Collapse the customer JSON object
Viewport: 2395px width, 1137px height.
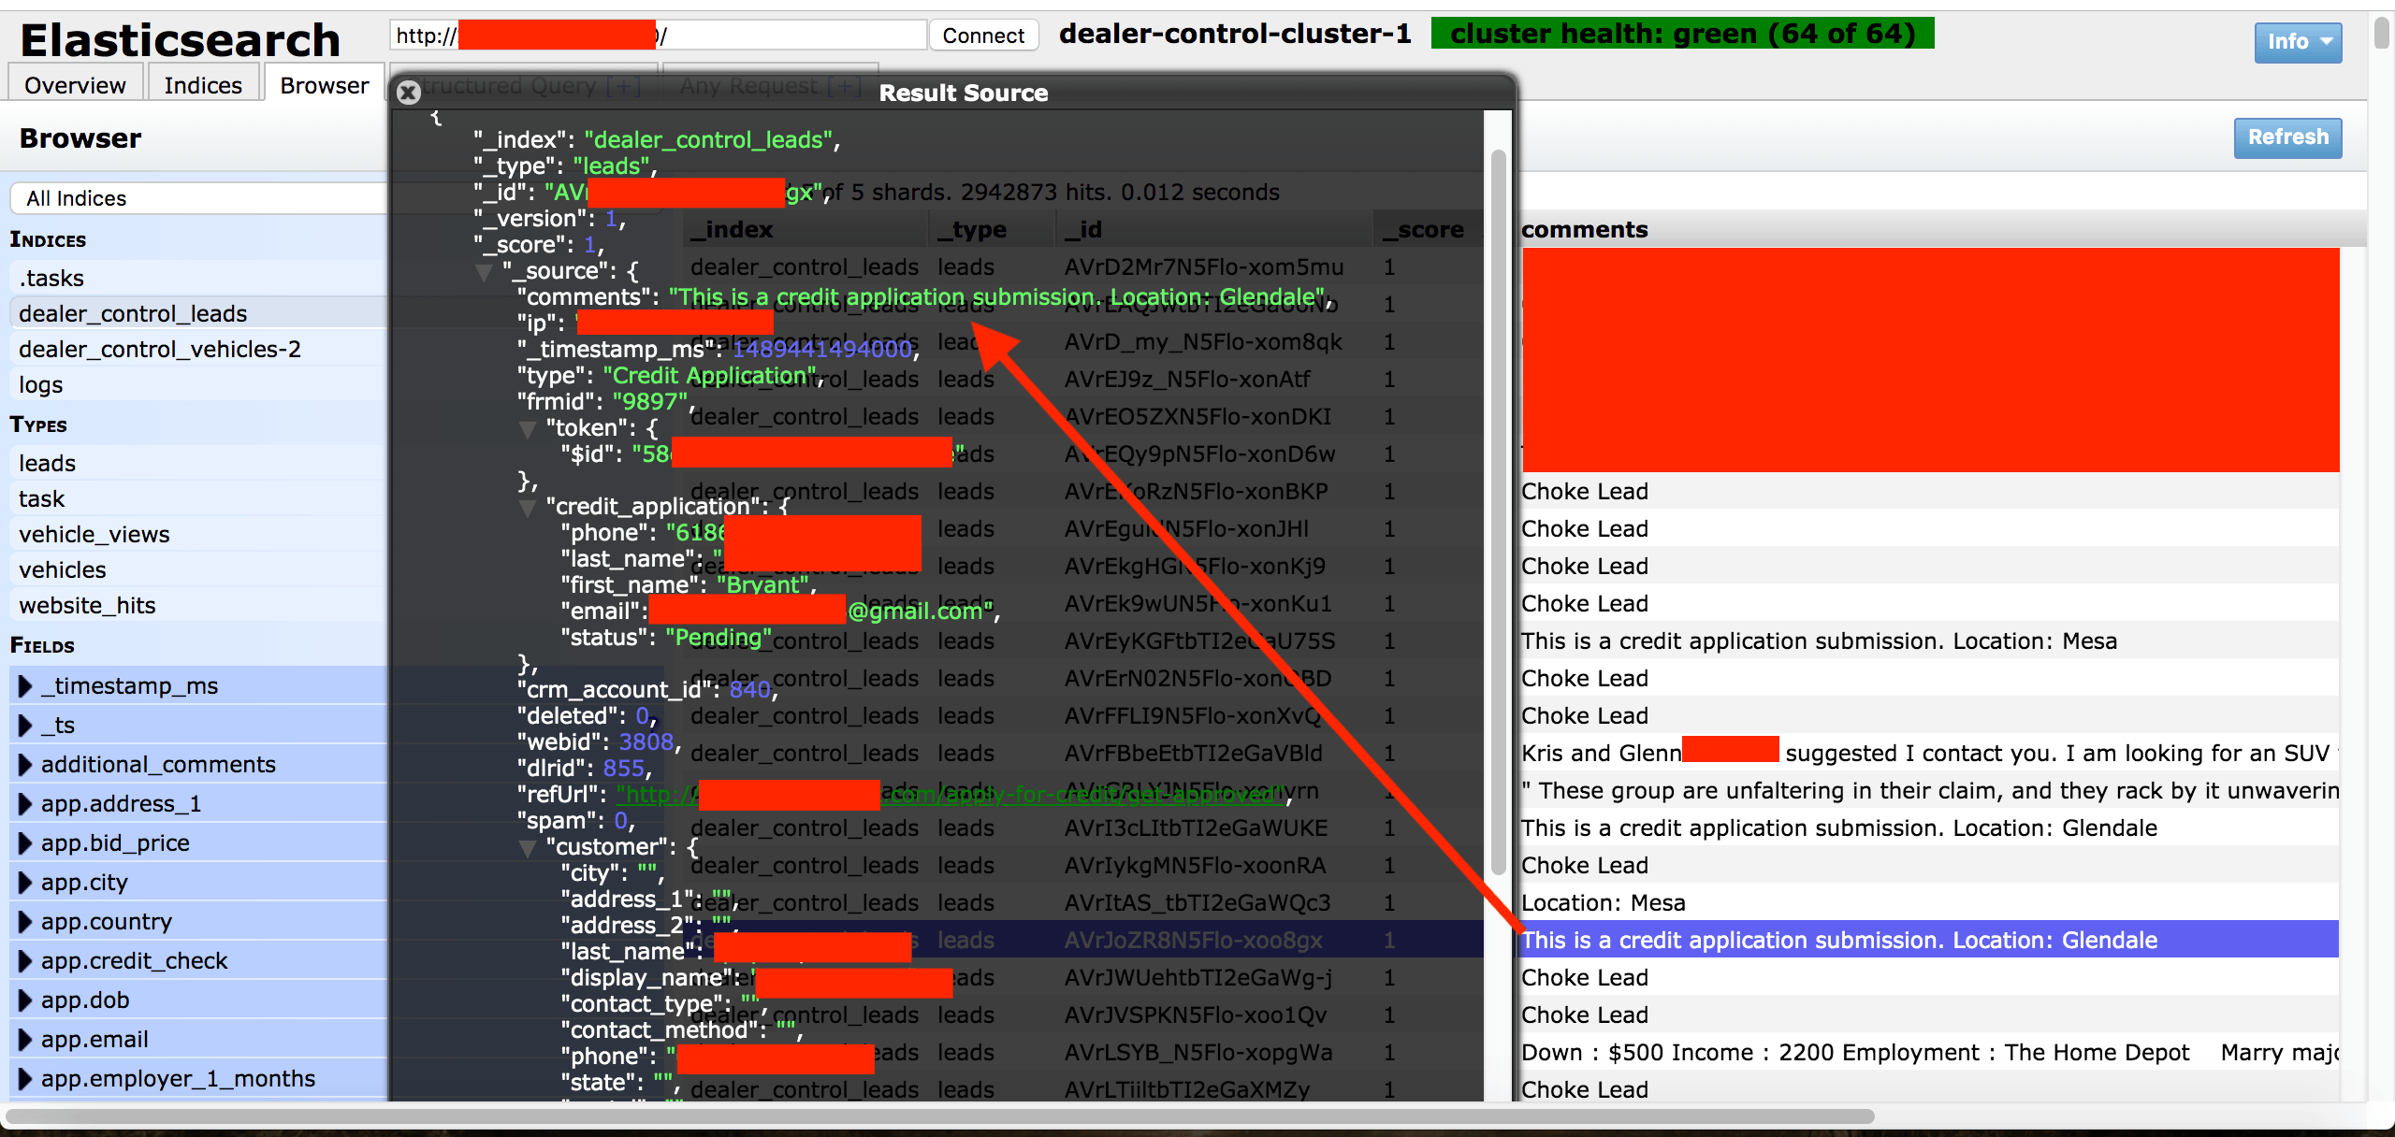tap(528, 848)
